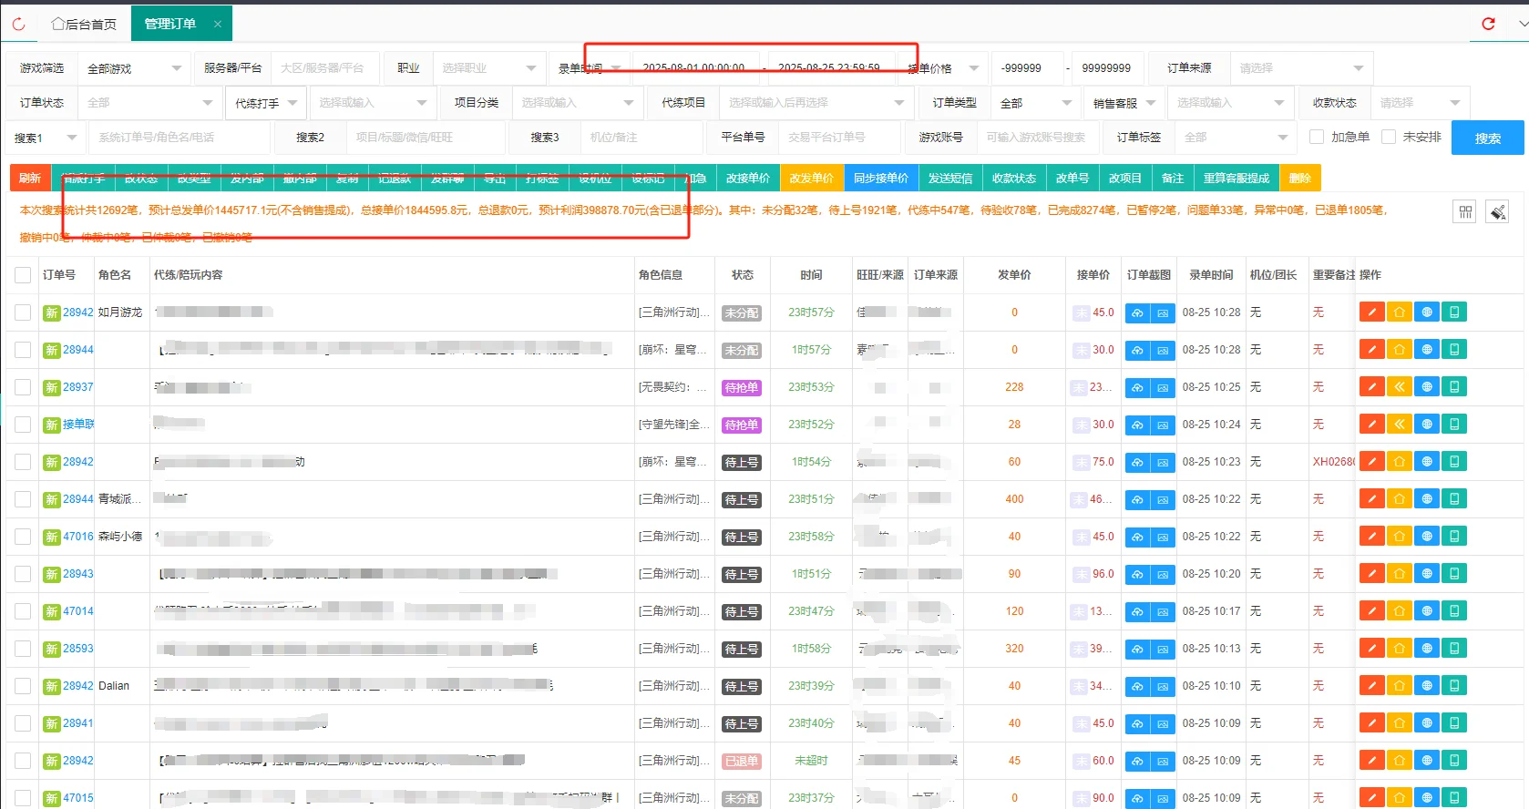Open the 销售客服 dropdown

coord(1124,103)
